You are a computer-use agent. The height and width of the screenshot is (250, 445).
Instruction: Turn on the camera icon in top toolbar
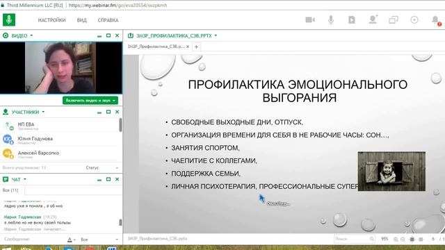[x=310, y=20]
